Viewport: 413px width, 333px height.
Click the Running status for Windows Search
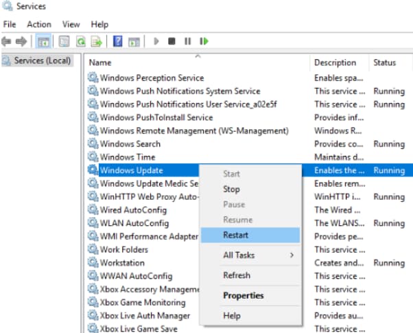tap(389, 144)
